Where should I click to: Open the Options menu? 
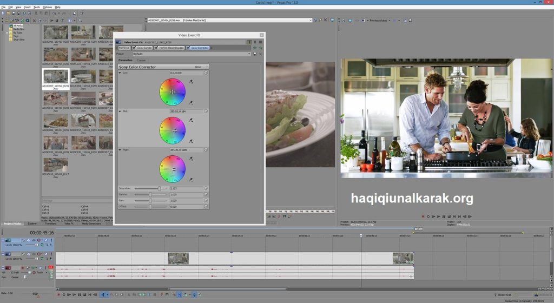pyautogui.click(x=48, y=7)
